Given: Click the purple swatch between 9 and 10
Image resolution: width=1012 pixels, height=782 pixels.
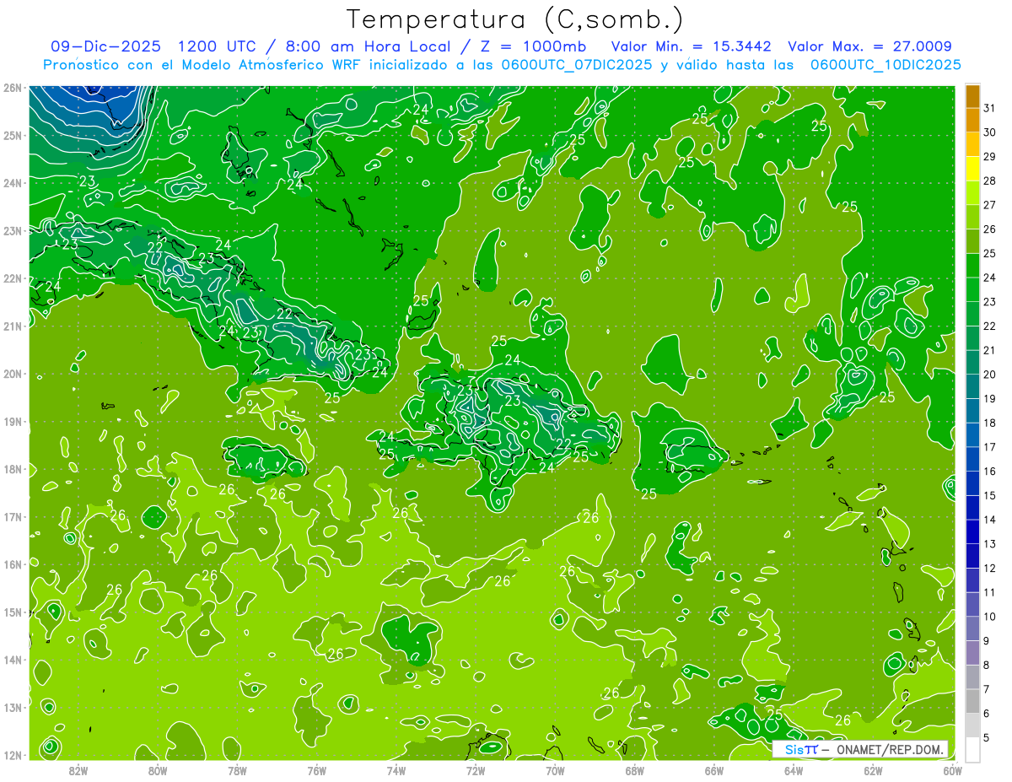Looking at the screenshot, I should pos(973,629).
